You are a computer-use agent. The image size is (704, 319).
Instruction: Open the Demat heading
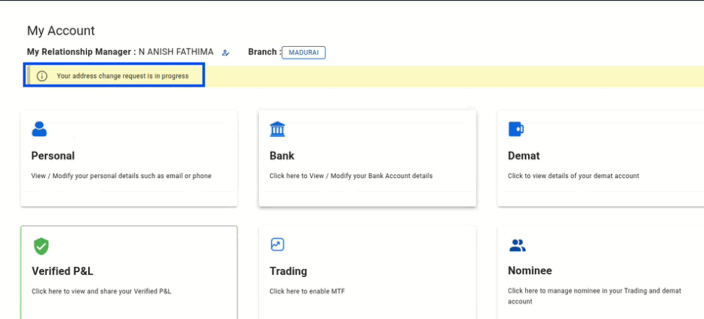524,156
